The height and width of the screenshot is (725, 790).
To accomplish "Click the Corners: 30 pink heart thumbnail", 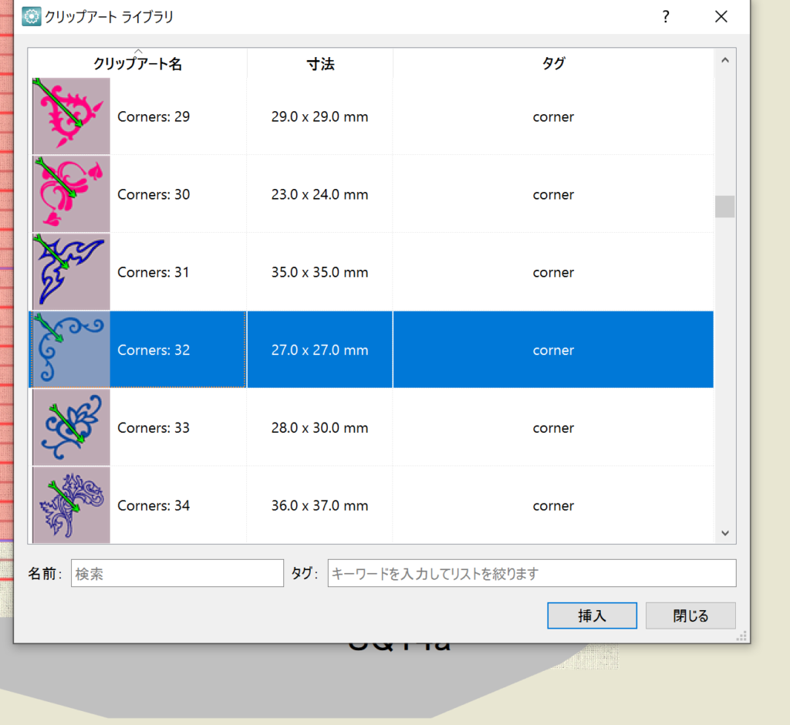I will [71, 194].
